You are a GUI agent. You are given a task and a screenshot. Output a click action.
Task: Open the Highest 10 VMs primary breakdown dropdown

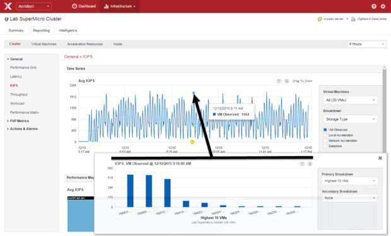pos(349,181)
